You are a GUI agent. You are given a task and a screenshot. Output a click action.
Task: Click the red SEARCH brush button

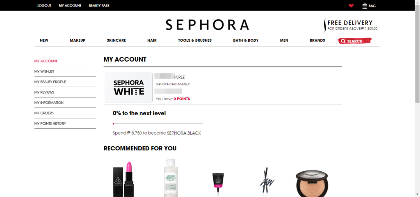pos(354,41)
